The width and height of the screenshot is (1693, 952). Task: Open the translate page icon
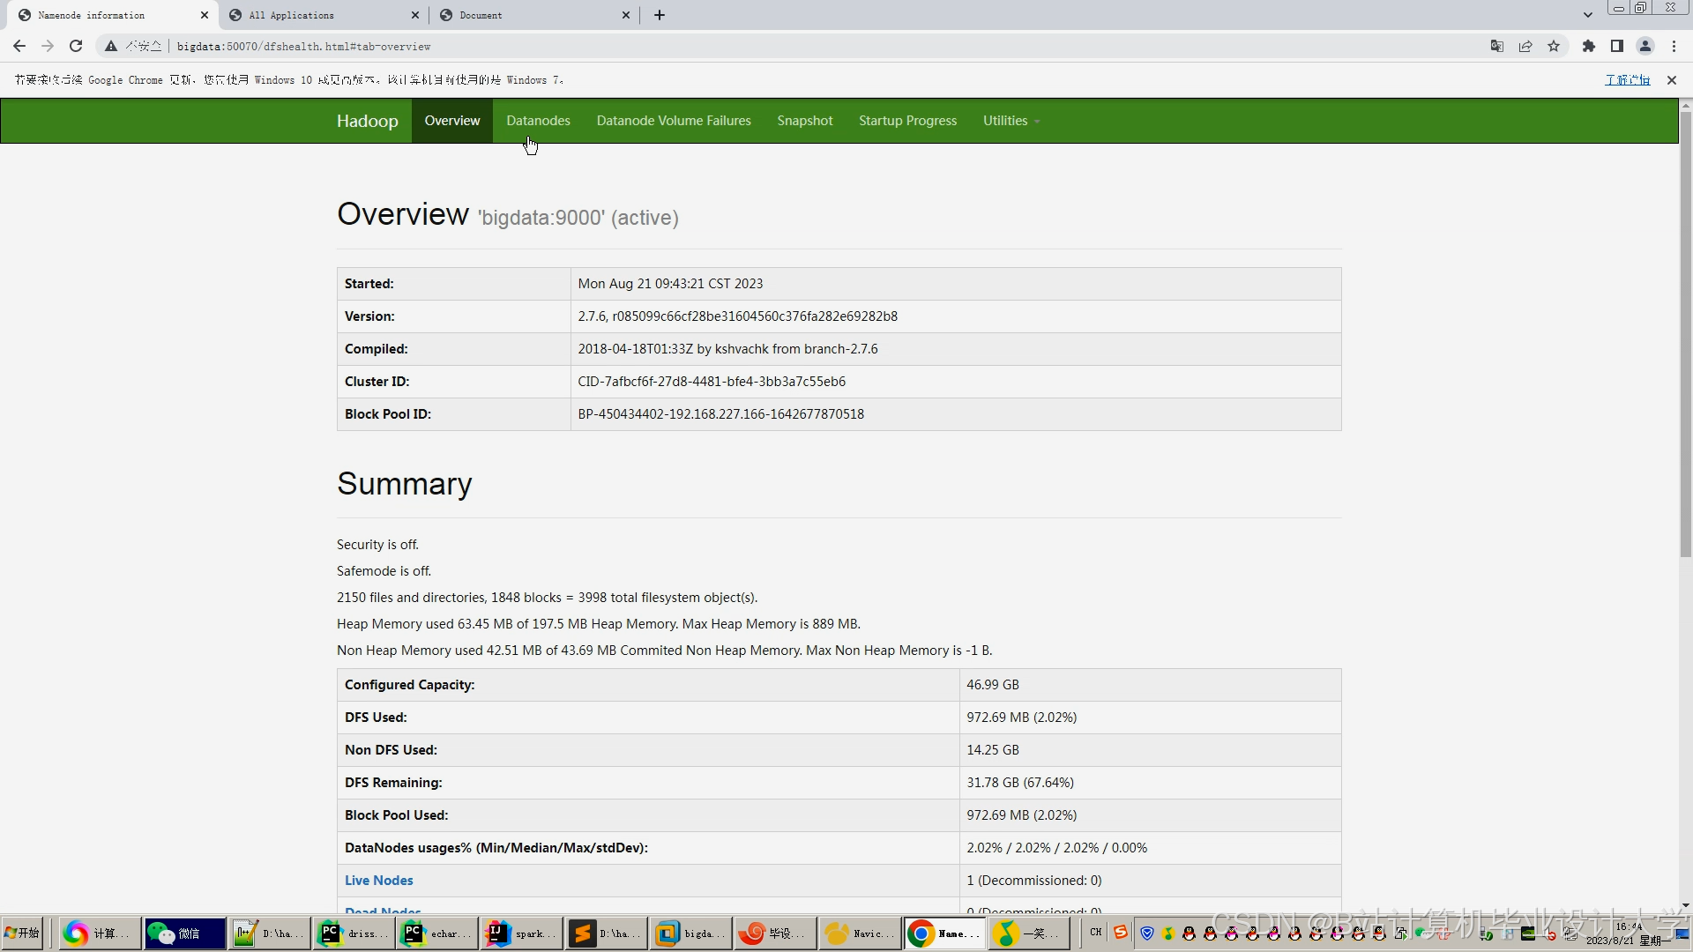1496,46
